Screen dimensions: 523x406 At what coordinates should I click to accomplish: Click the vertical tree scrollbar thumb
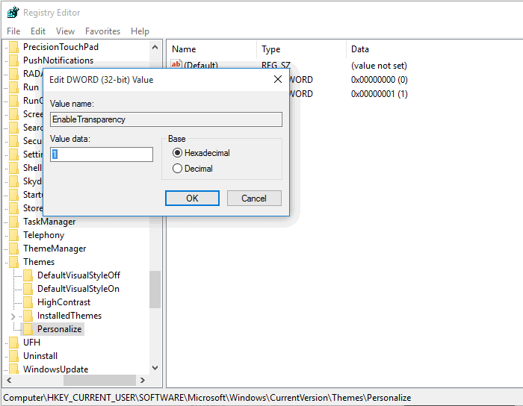155,290
